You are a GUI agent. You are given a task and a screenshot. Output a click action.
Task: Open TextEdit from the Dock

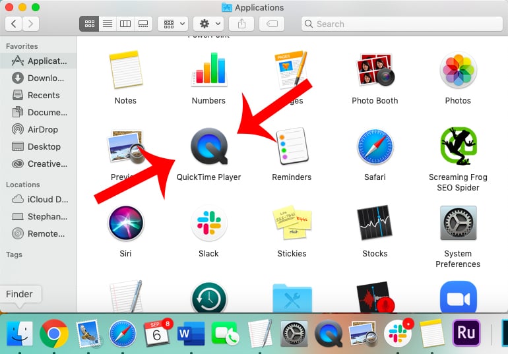(260, 334)
